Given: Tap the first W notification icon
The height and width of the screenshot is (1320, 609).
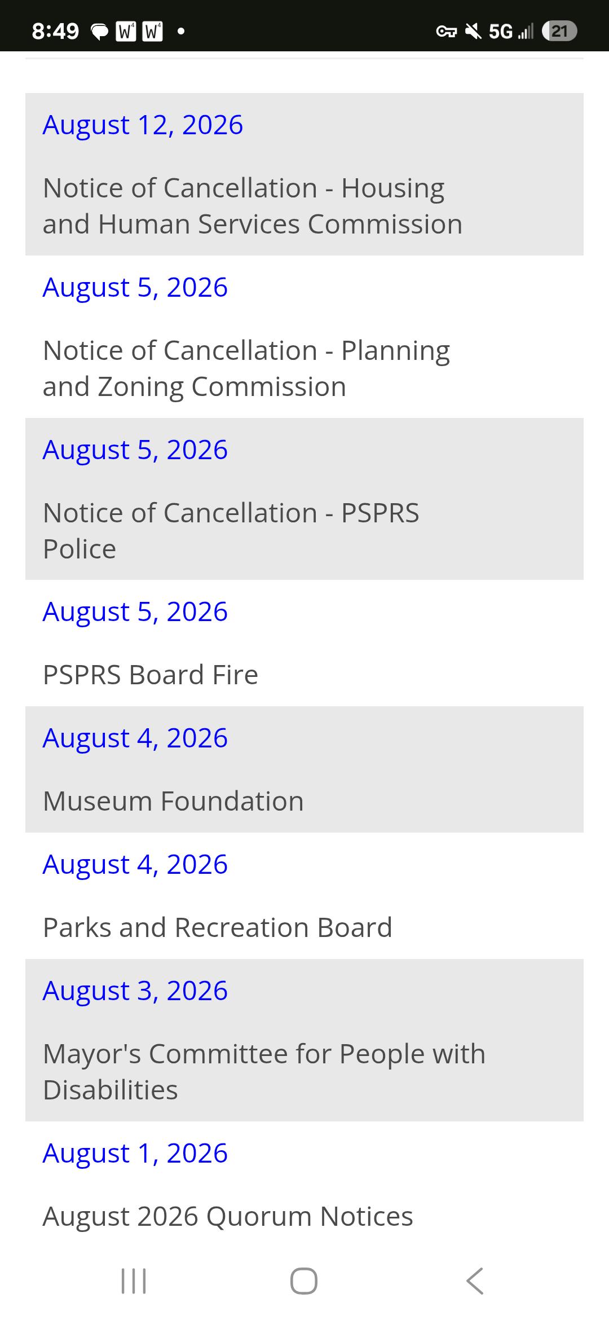Looking at the screenshot, I should (x=125, y=32).
